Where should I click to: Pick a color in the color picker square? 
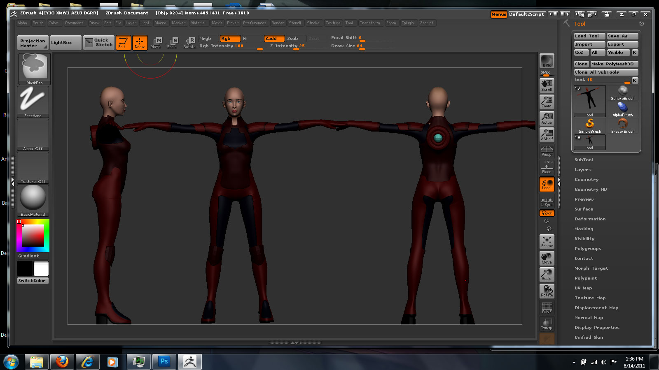click(x=33, y=236)
